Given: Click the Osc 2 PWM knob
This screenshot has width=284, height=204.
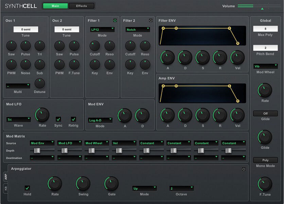Looking at the screenshot, I should pyautogui.click(x=59, y=65).
